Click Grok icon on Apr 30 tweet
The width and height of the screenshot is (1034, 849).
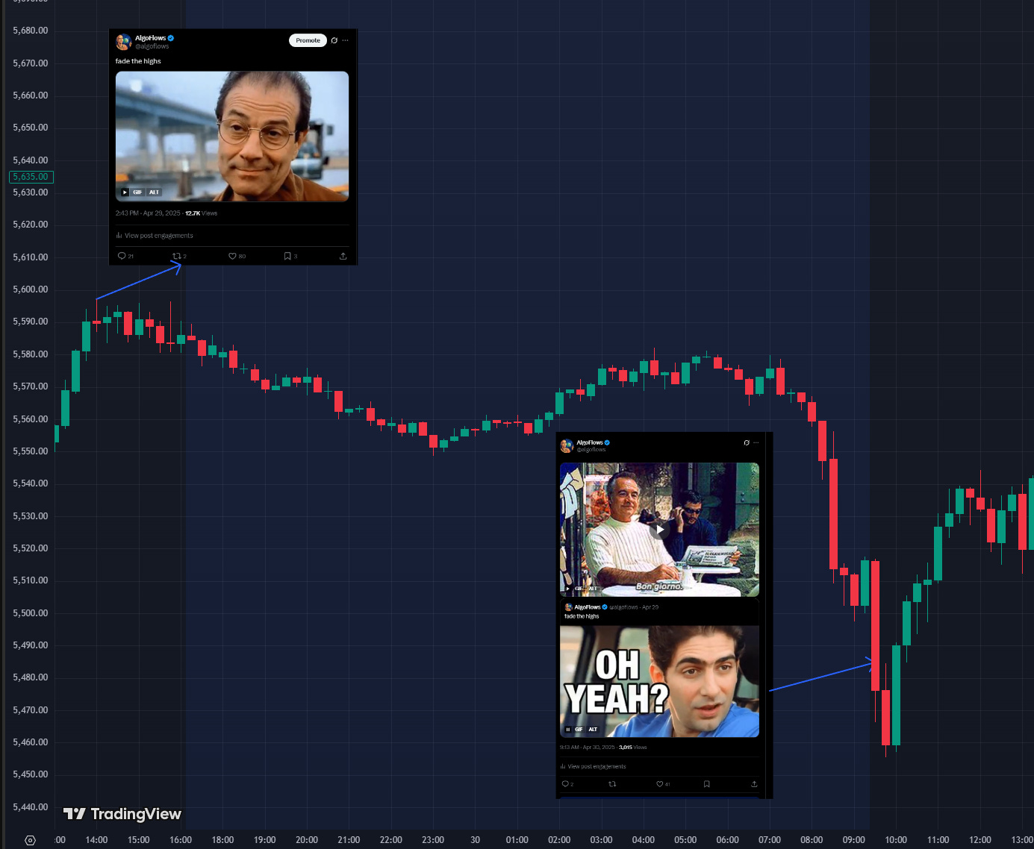747,442
